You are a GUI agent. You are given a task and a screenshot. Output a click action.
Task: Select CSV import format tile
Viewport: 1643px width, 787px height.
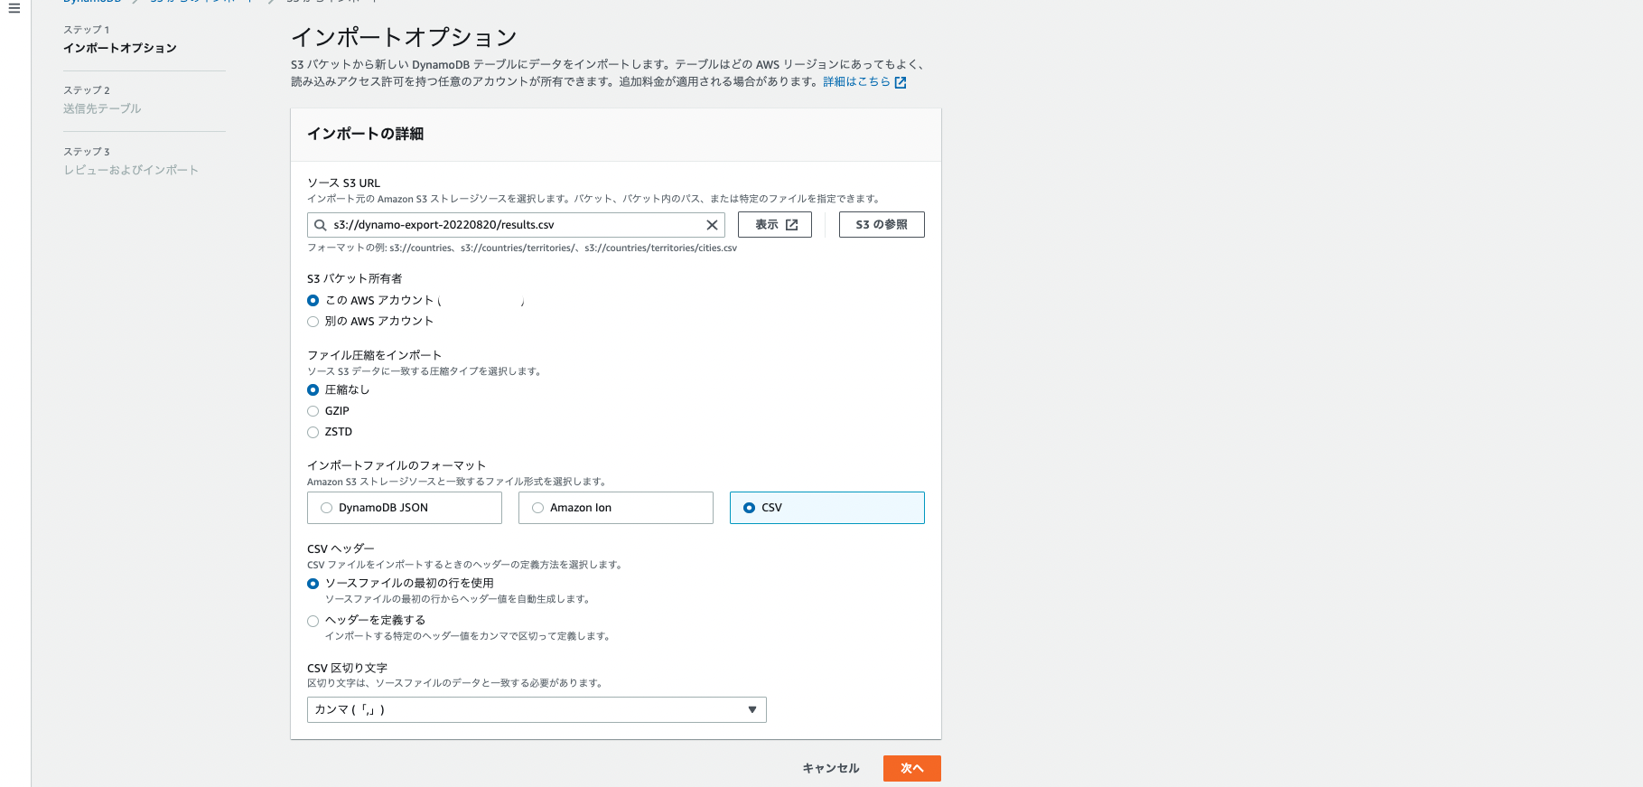tap(827, 508)
